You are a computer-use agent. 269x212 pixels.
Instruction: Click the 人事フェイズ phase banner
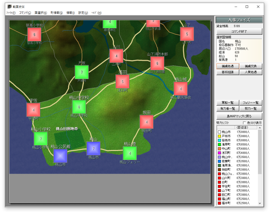click(x=239, y=20)
